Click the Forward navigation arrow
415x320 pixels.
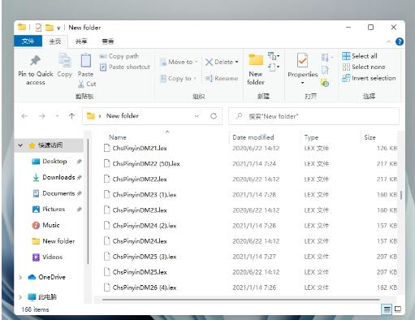(x=42, y=116)
